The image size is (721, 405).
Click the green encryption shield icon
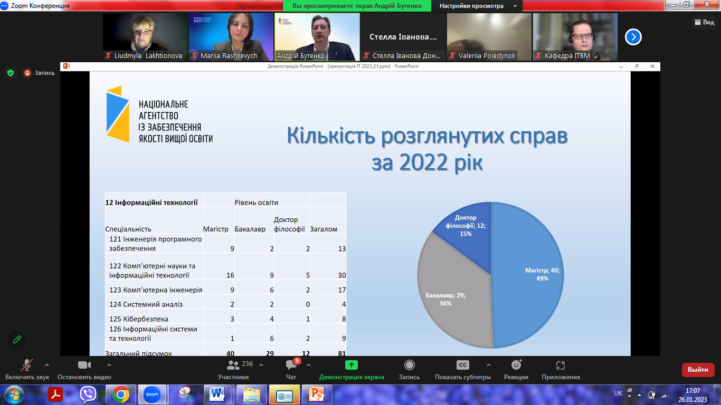(x=11, y=73)
